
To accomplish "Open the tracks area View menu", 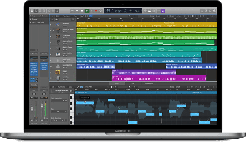I will coord(76,16).
